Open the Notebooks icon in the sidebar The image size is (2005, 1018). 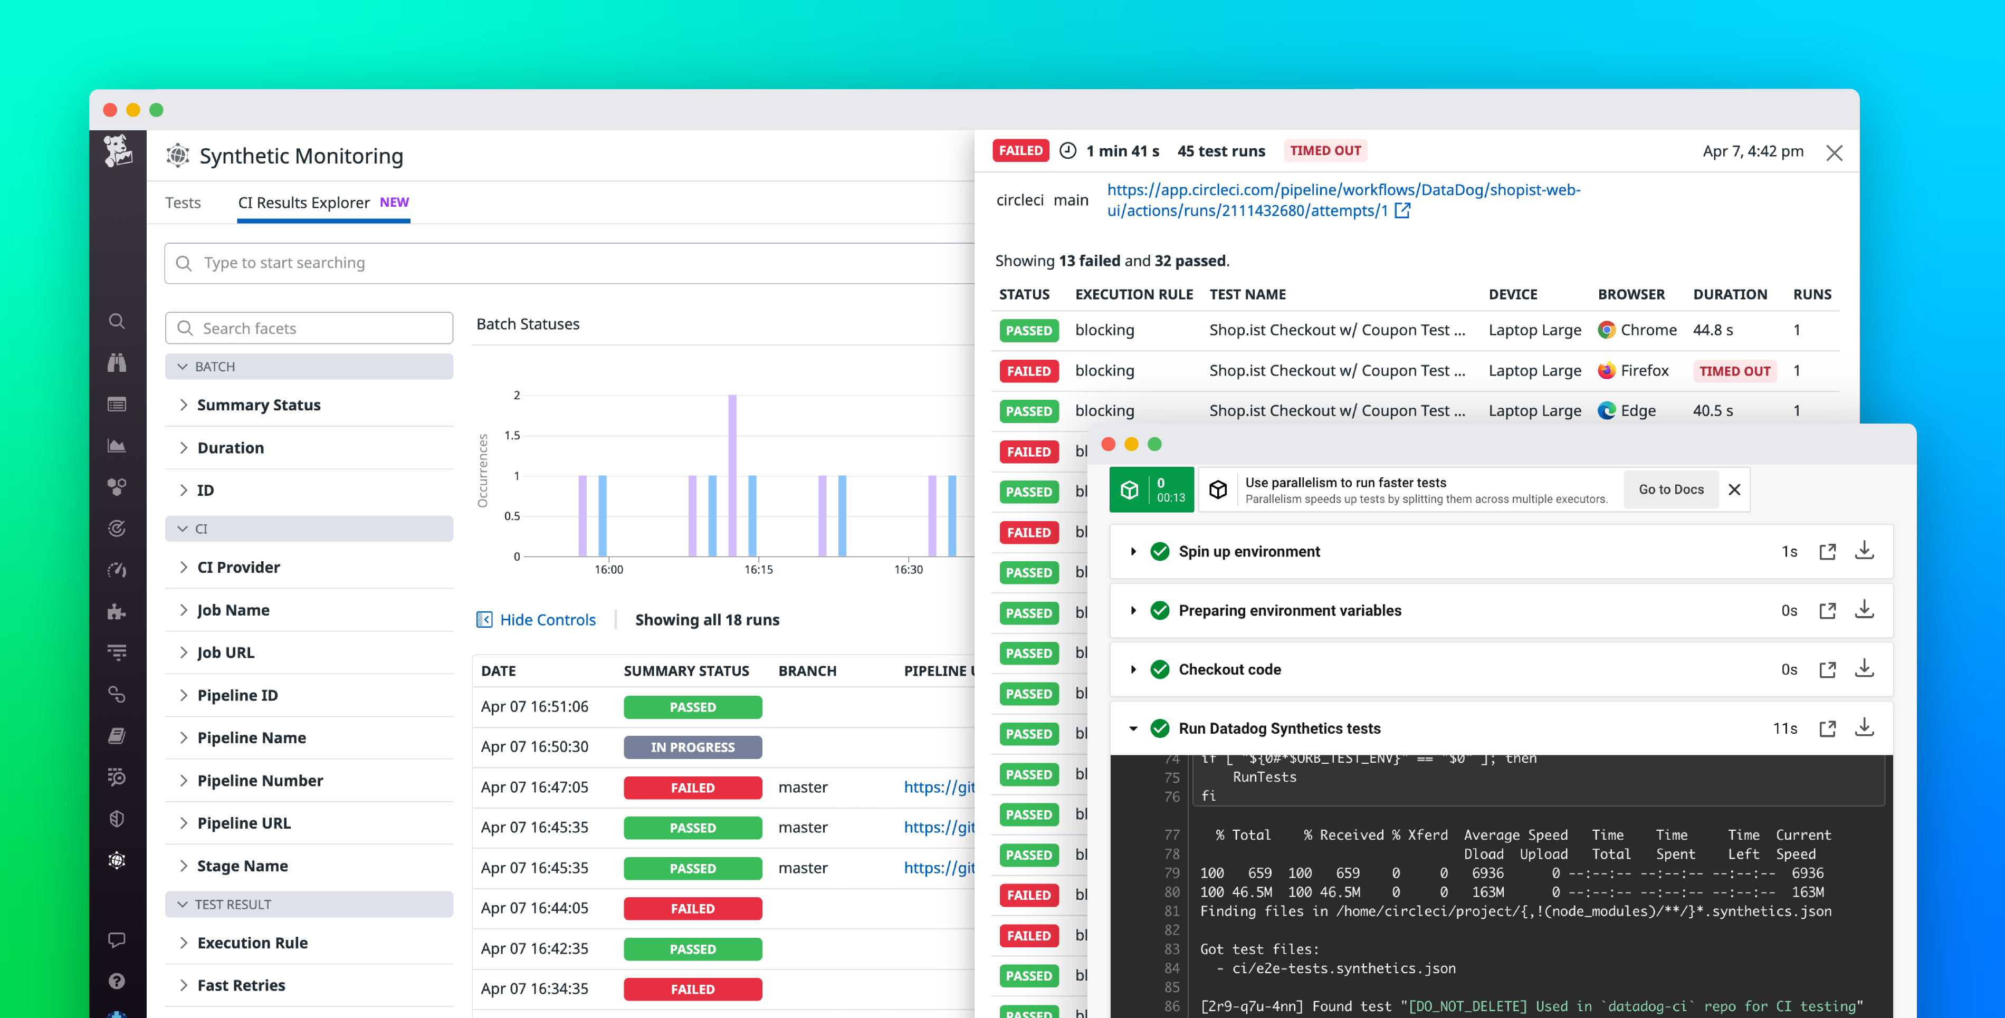click(117, 735)
